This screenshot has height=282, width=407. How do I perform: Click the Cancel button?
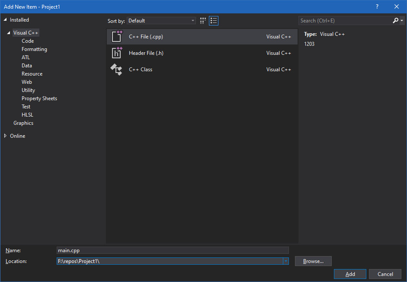pos(385,274)
